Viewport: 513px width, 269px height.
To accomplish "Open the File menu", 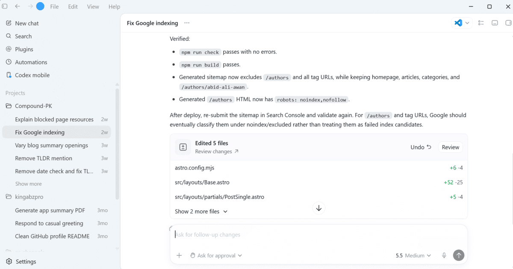I will (x=54, y=6).
